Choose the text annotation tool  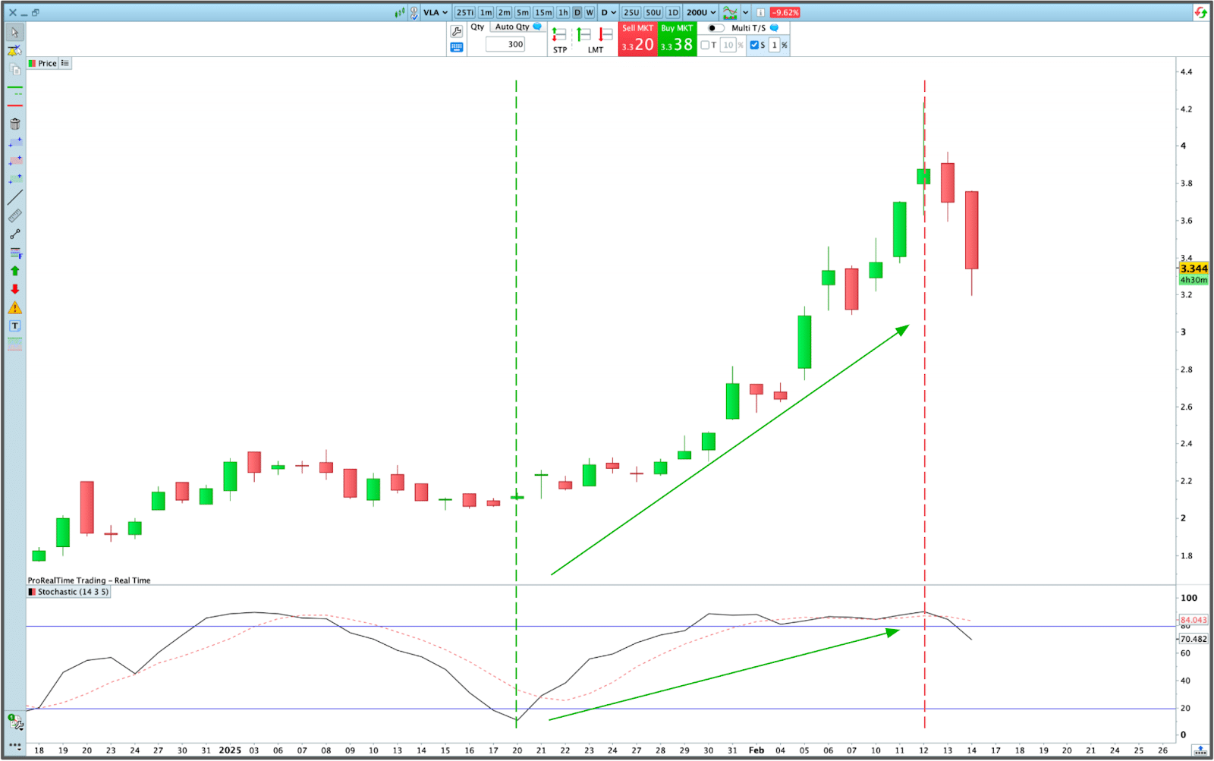14,325
